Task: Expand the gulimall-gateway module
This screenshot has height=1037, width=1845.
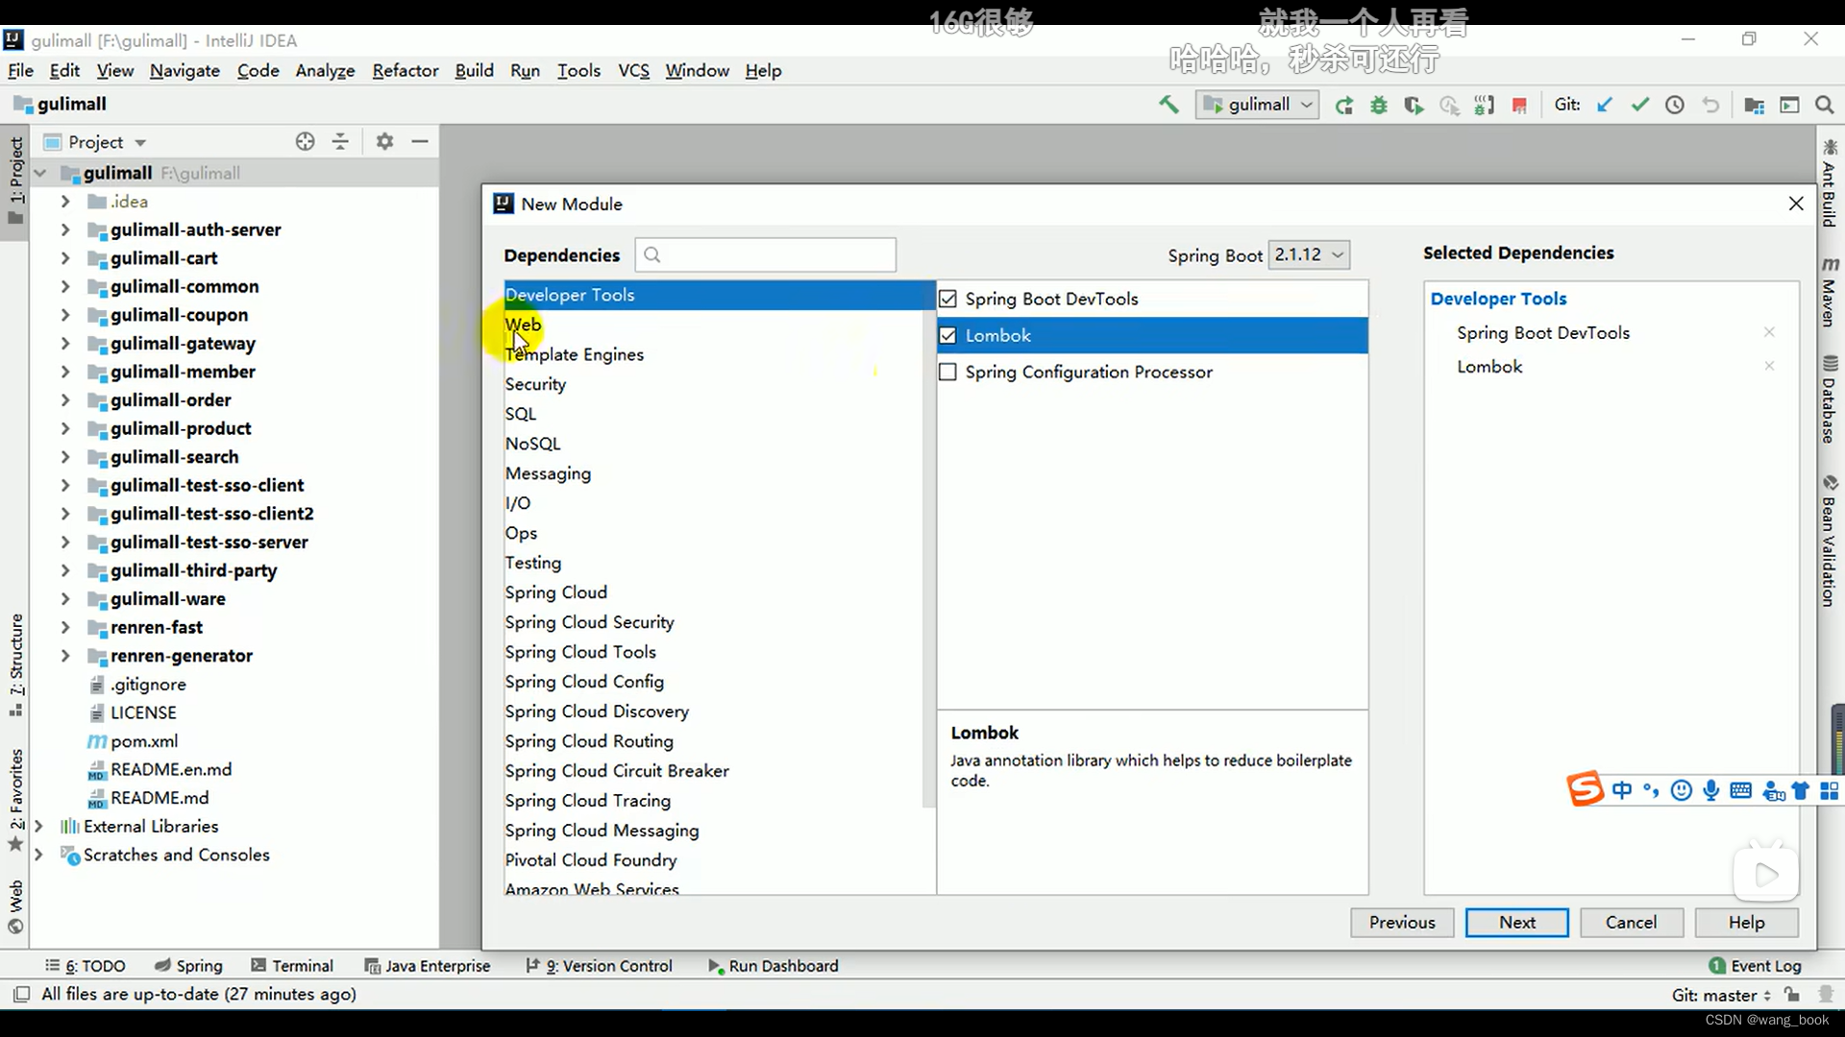Action: click(x=65, y=343)
